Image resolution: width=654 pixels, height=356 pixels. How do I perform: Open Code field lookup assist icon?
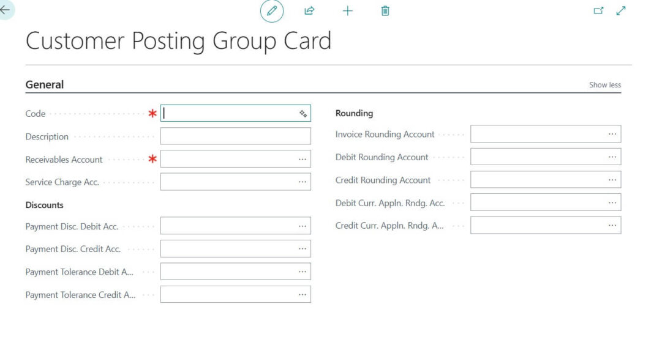[303, 113]
